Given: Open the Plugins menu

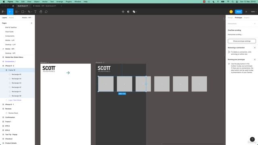Looking at the screenshot, I should 69,2.
